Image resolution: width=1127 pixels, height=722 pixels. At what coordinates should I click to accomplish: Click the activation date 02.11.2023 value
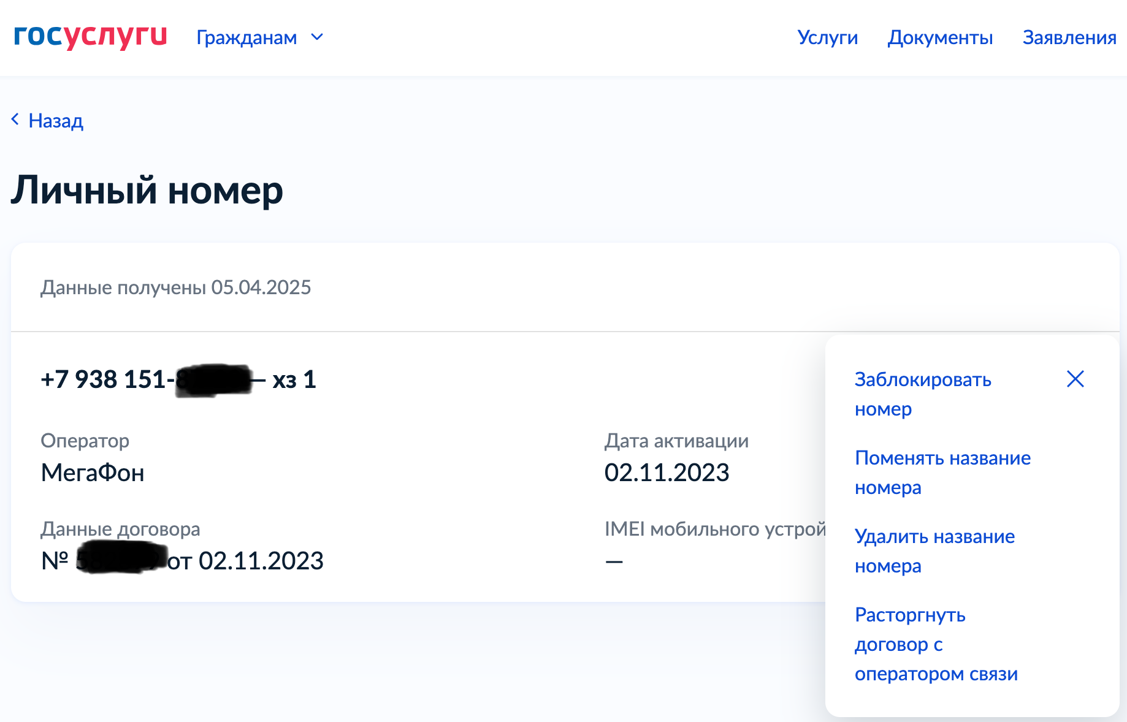tap(667, 473)
